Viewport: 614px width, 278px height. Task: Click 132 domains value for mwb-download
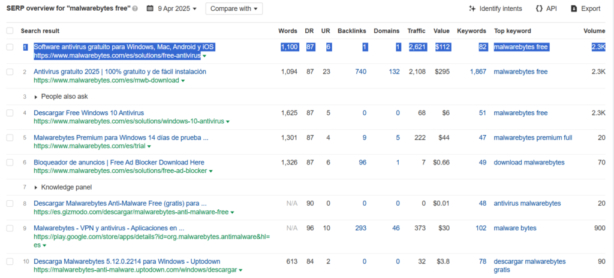(395, 72)
